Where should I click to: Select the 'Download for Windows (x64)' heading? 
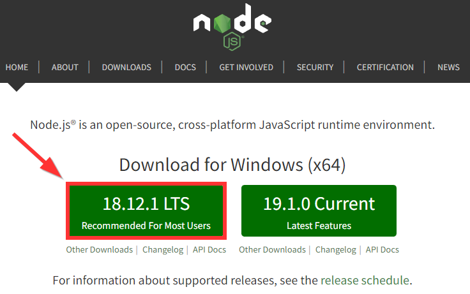click(x=232, y=165)
